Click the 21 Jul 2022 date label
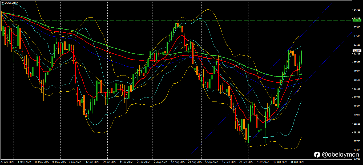 tap(143, 162)
